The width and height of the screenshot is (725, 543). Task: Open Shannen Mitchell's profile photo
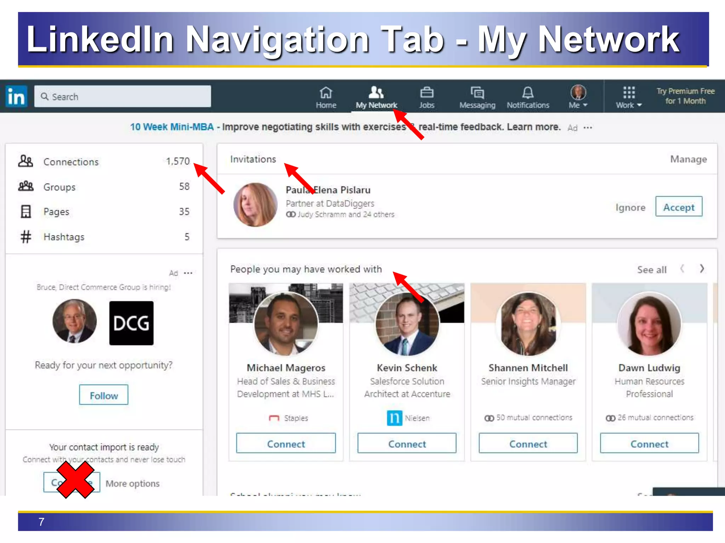[x=528, y=323]
